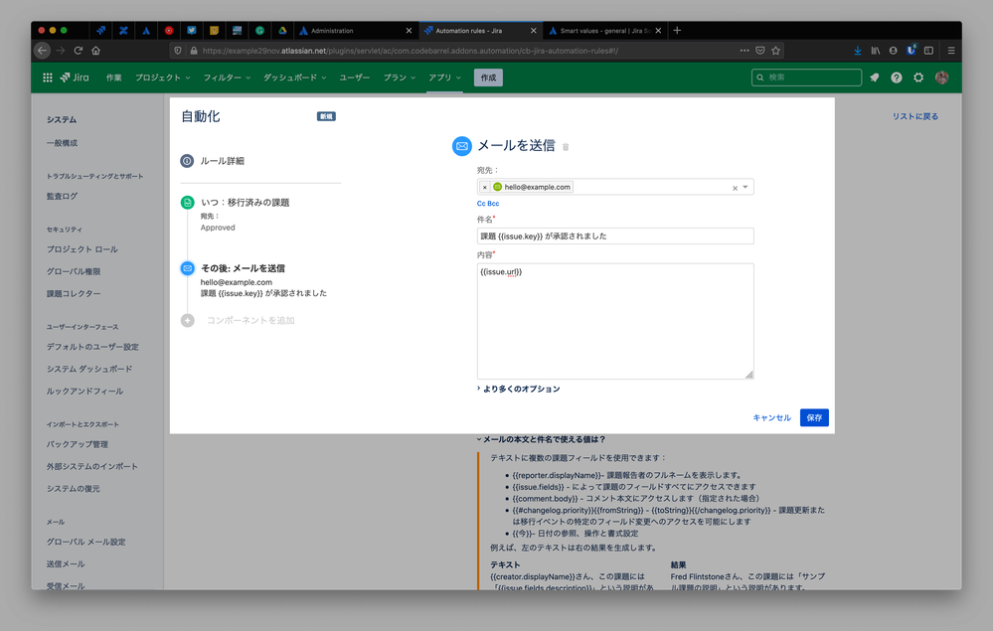This screenshot has height=631, width=993.
Task: Collapse メールの本文と件名で使える値は？ section
Action: tap(542, 439)
